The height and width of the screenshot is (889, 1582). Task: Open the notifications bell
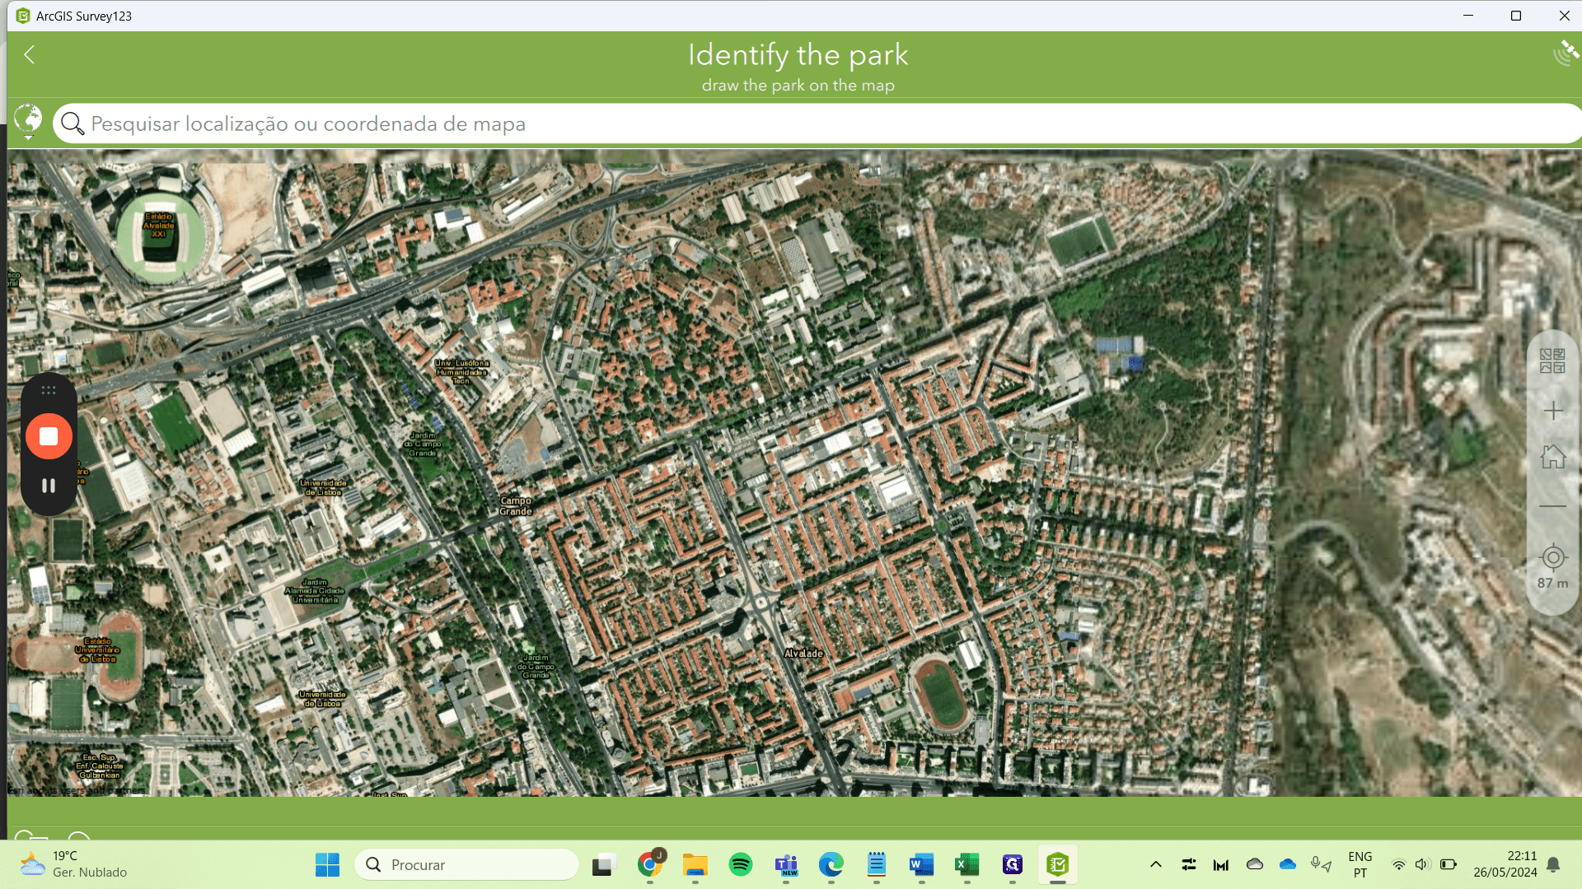tap(1553, 864)
